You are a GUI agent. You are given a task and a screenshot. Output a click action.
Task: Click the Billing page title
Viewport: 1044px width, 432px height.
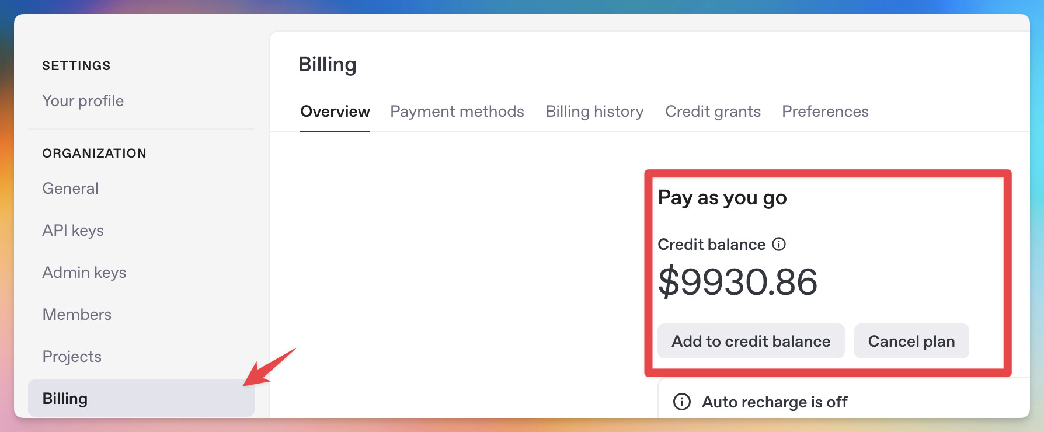pos(328,64)
